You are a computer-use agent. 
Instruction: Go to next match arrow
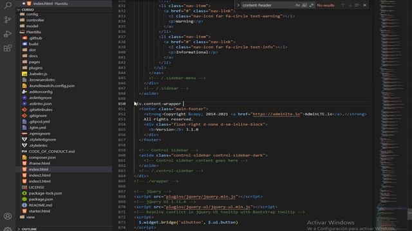coord(350,5)
